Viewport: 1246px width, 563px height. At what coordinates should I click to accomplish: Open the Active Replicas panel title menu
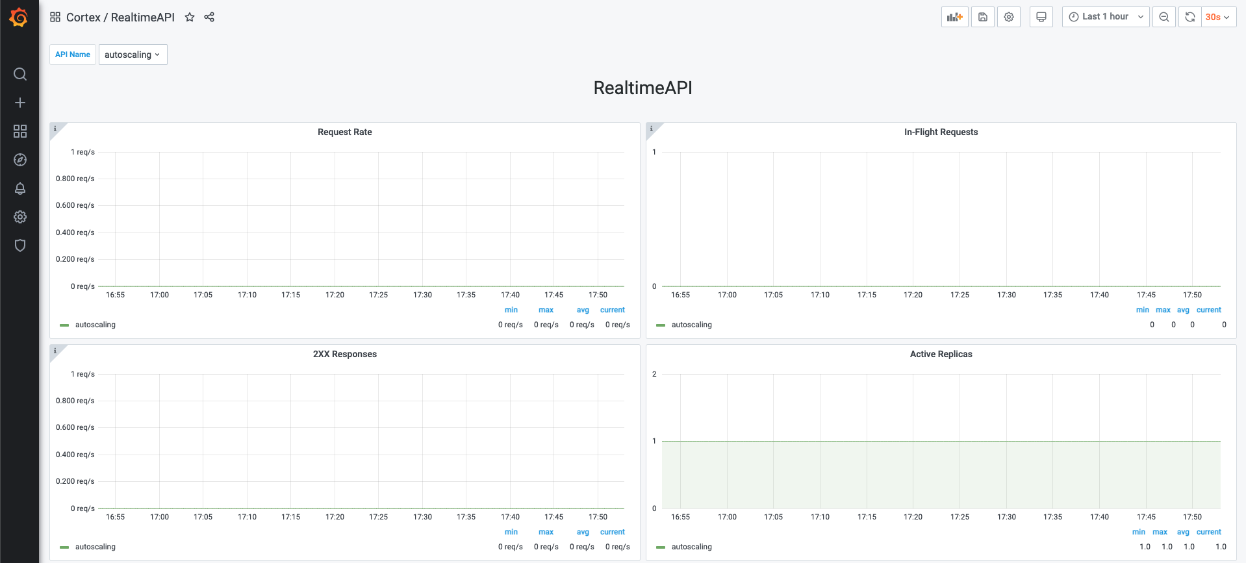click(940, 354)
